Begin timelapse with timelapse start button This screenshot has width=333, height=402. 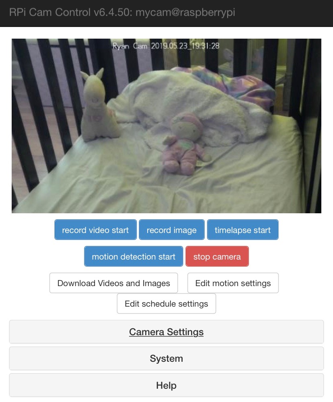pos(243,230)
